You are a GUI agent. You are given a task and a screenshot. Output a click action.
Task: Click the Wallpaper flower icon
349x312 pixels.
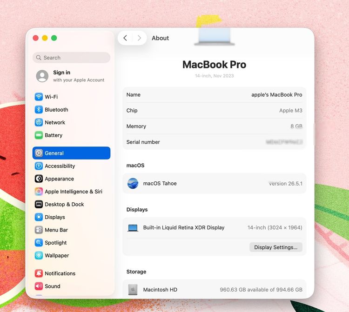tap(39, 256)
